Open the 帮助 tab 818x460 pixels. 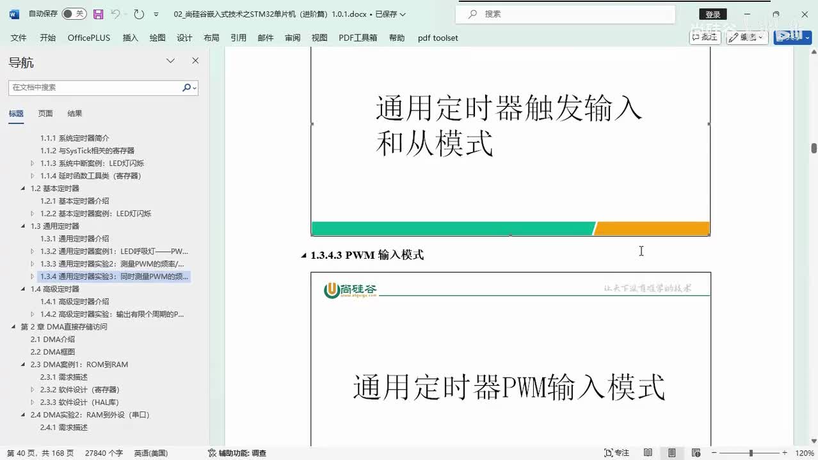397,38
